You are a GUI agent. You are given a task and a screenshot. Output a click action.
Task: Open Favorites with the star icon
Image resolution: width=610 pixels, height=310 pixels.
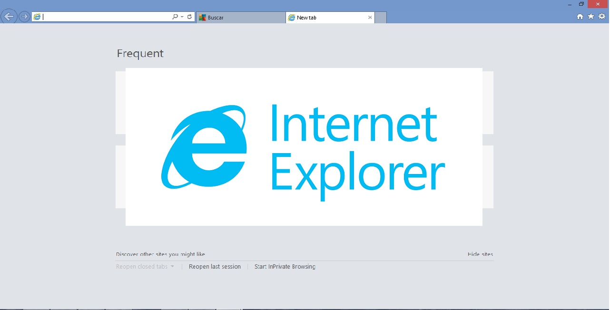(x=591, y=17)
